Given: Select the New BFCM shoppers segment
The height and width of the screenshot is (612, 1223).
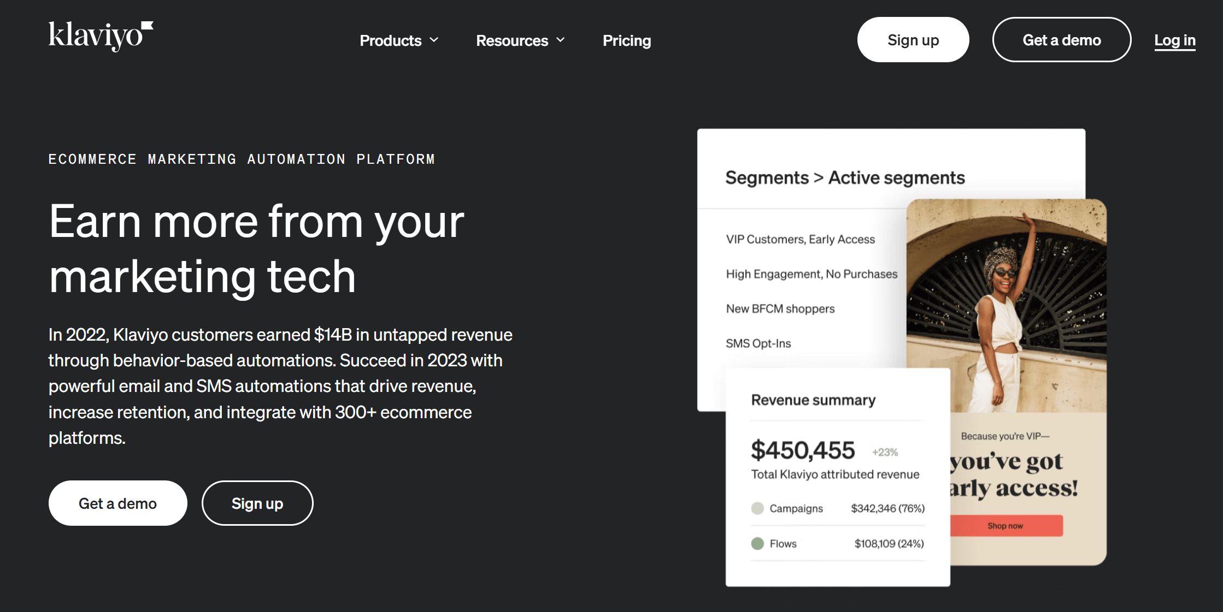Looking at the screenshot, I should tap(780, 308).
